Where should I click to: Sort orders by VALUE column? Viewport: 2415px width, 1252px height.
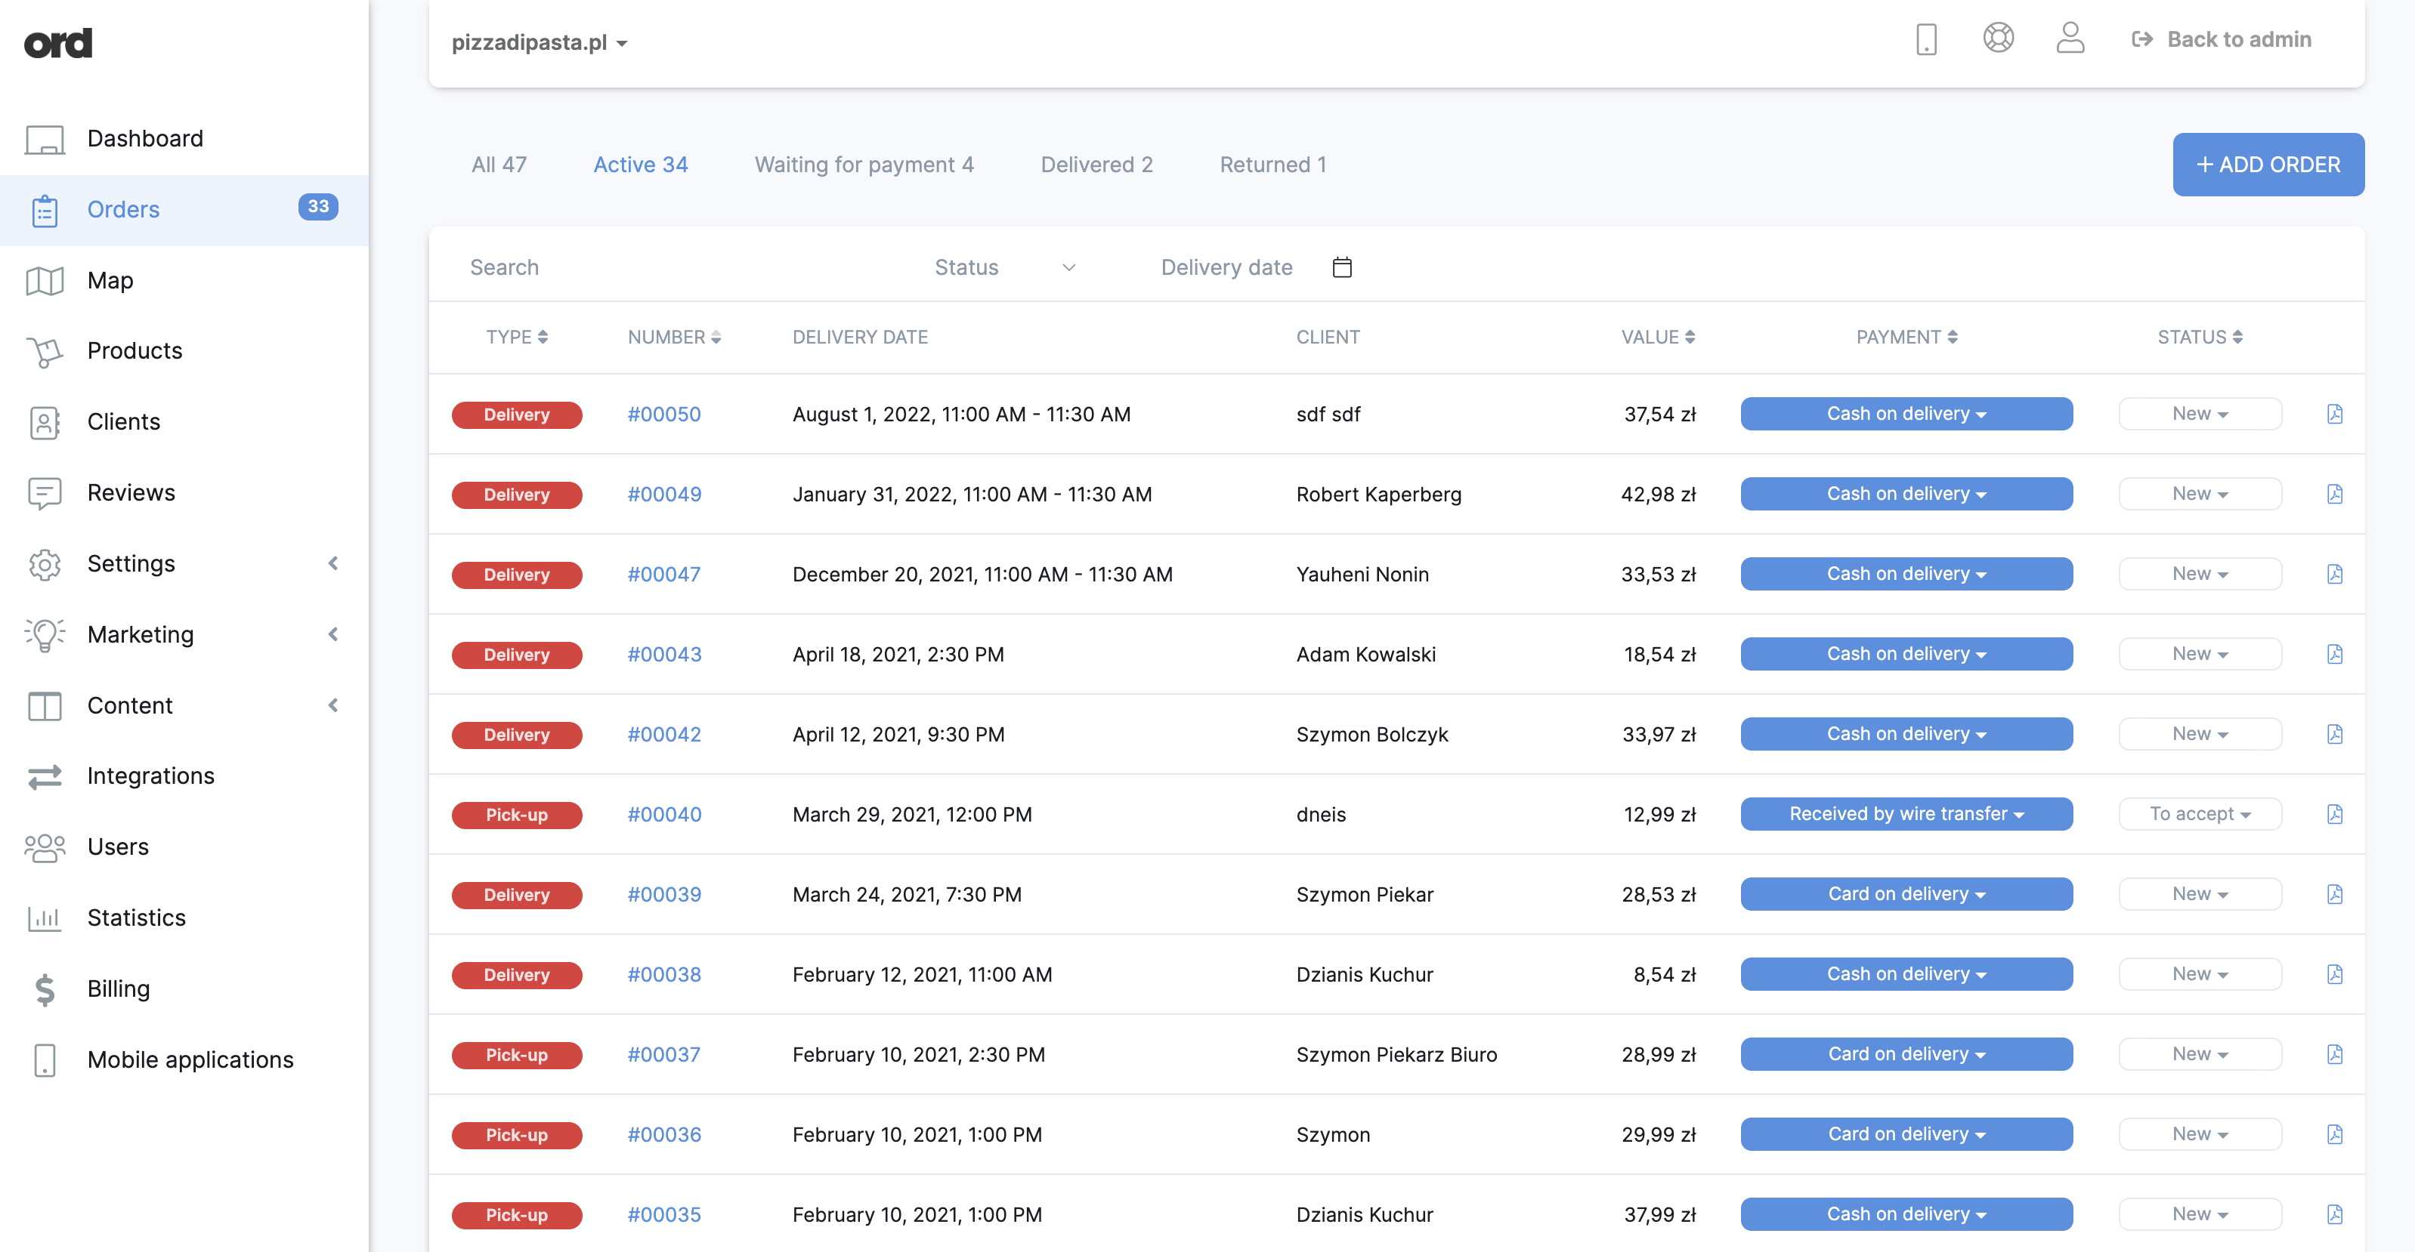coord(1658,338)
